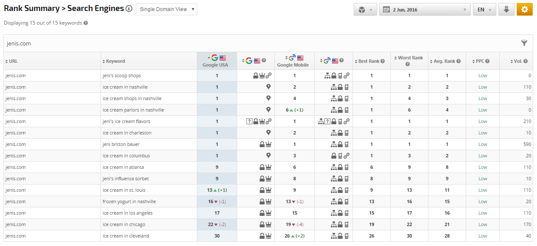Open the Single Domain View dropdown
The width and height of the screenshot is (537, 246).
[166, 9]
